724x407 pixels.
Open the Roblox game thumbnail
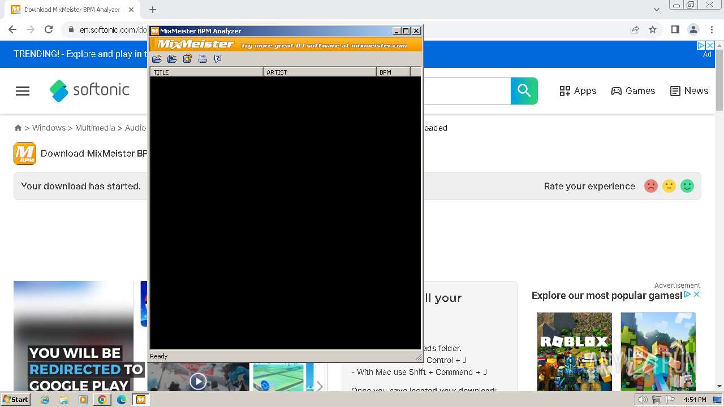click(x=575, y=352)
